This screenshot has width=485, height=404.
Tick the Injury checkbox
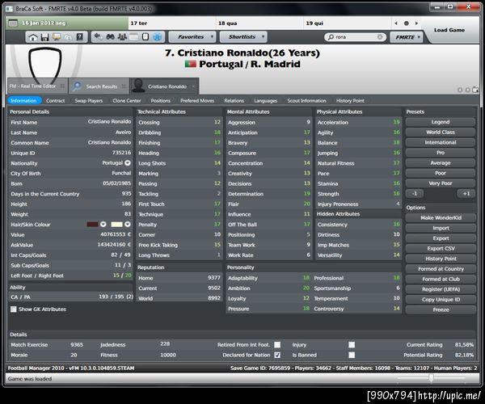click(352, 345)
